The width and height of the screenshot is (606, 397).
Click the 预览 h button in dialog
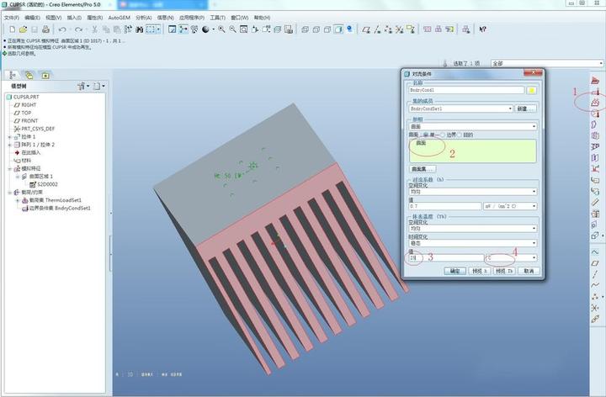[x=480, y=271]
